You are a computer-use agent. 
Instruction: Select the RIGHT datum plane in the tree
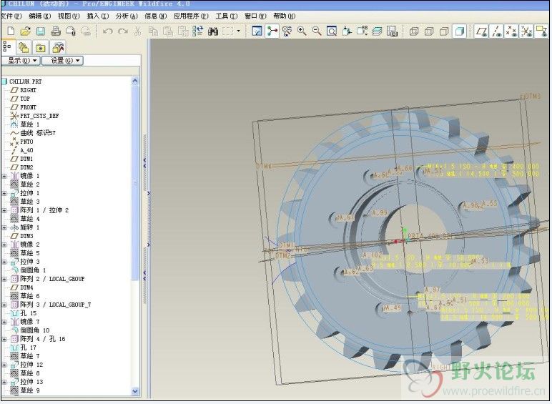[x=28, y=90]
